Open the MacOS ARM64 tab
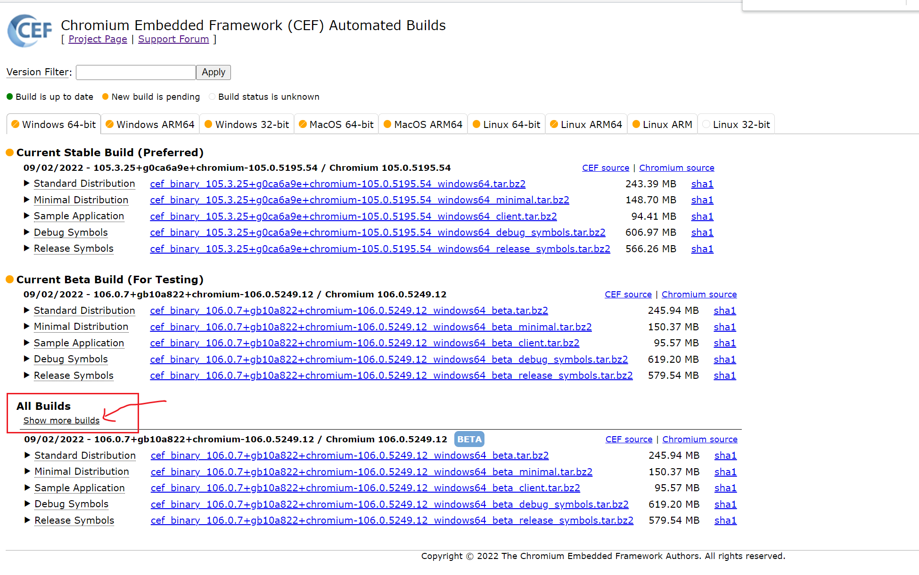Viewport: 919px width, 575px height. click(423, 124)
